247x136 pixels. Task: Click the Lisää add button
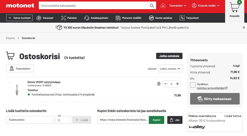pyautogui.click(x=82, y=120)
